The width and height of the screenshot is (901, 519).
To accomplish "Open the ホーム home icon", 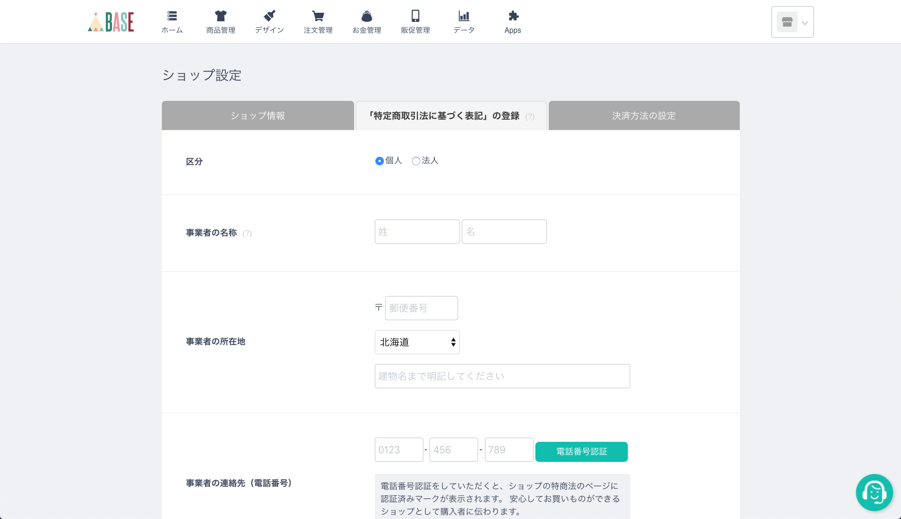I will [172, 16].
